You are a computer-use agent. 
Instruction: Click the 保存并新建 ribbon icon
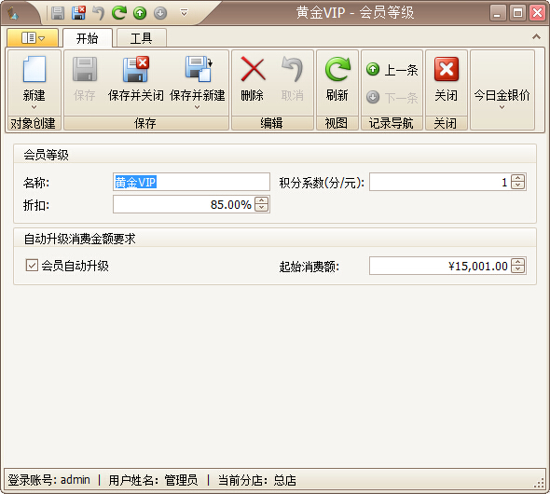click(198, 69)
